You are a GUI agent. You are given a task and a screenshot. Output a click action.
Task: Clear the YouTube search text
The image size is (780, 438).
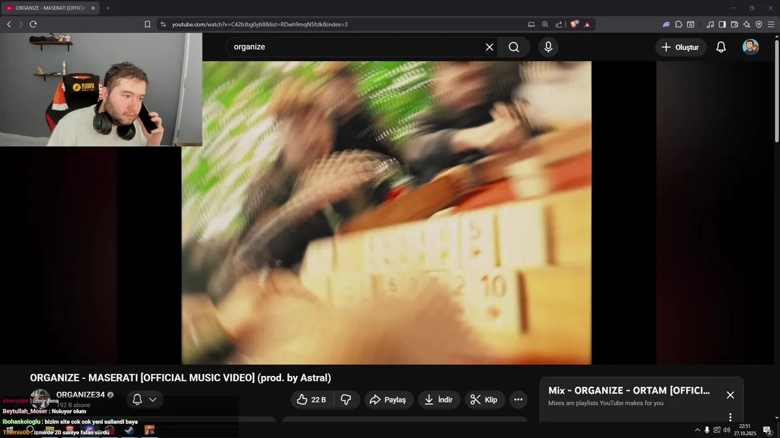[x=489, y=47]
